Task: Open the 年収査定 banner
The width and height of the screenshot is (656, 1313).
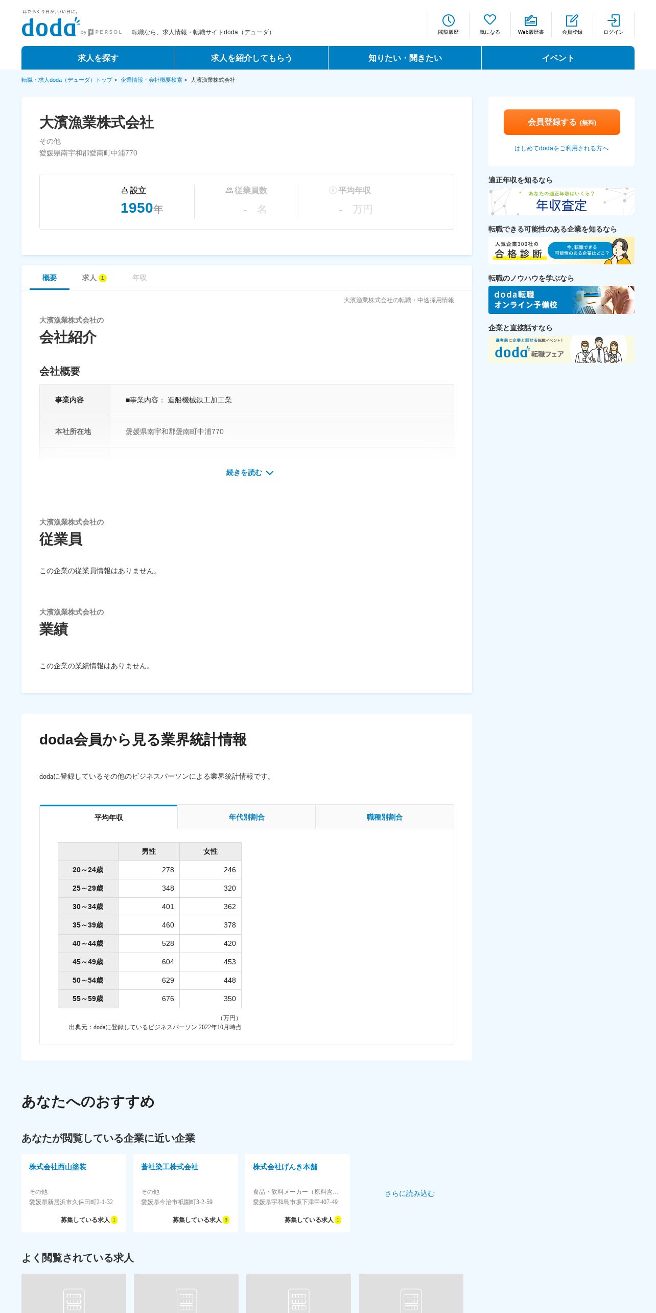Action: (561, 201)
